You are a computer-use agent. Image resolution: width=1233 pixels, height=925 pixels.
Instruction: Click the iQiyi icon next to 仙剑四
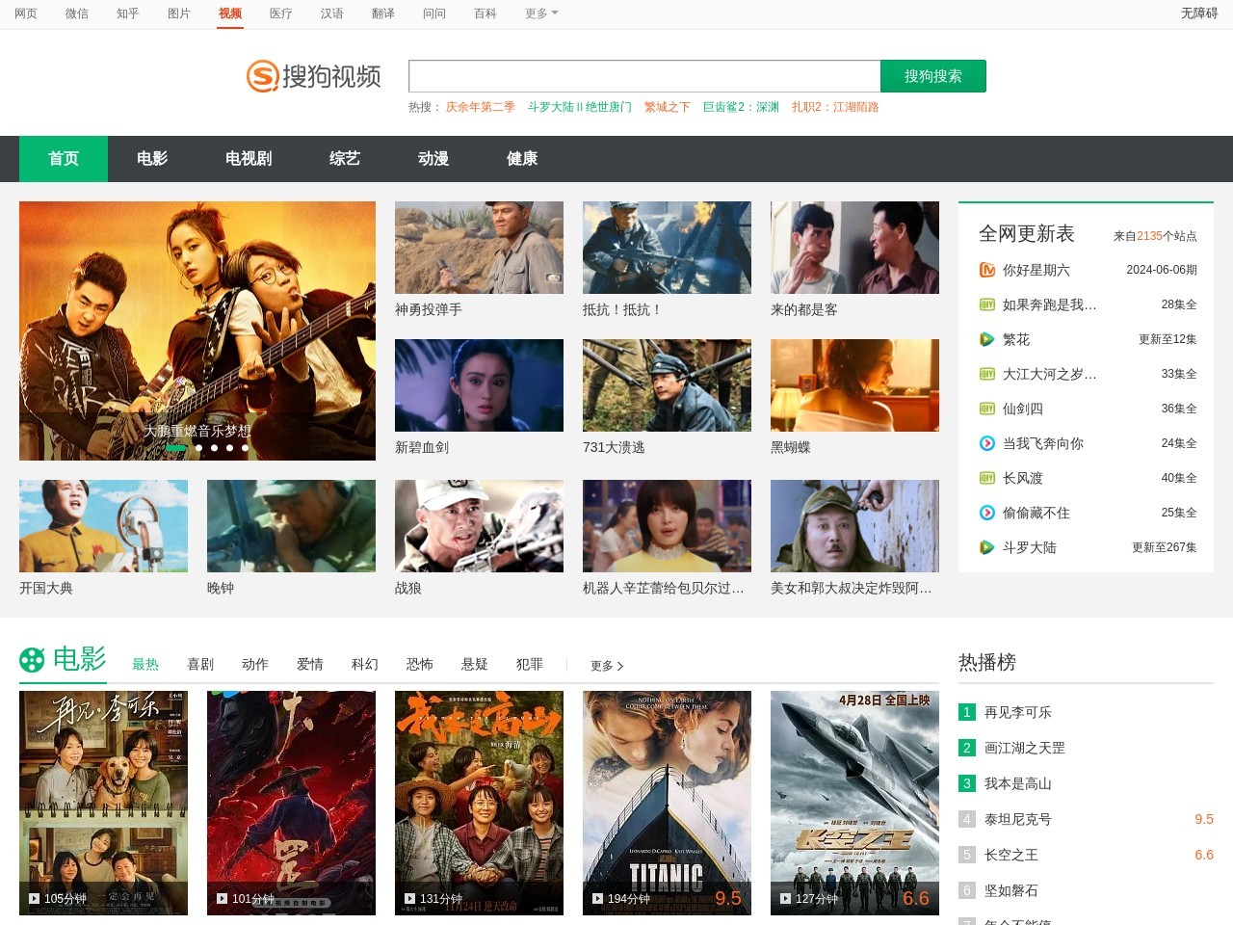pos(986,410)
